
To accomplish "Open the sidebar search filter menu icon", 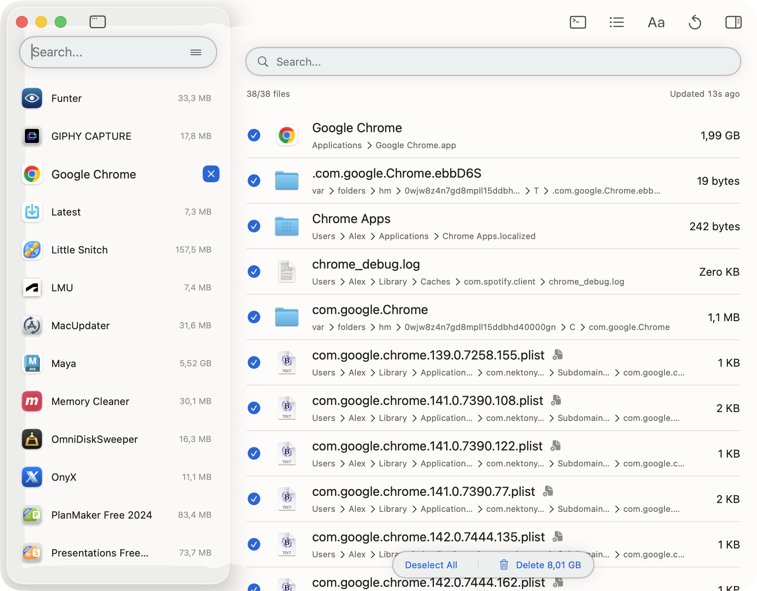I will (196, 52).
